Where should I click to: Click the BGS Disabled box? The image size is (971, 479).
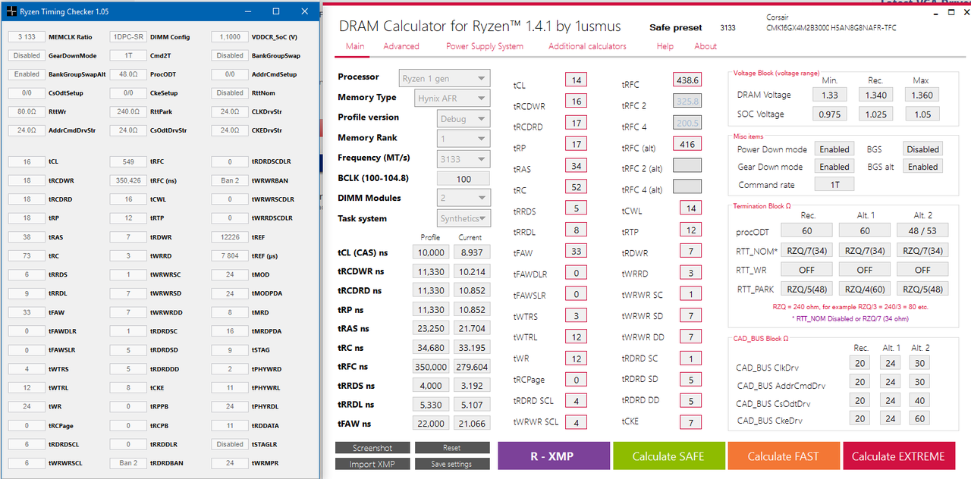point(922,149)
